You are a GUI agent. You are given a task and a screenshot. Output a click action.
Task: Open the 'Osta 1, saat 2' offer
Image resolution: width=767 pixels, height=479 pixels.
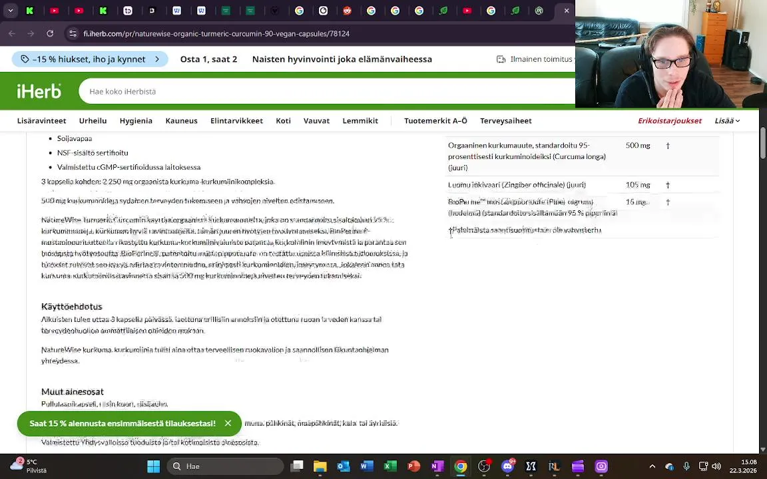[208, 59]
